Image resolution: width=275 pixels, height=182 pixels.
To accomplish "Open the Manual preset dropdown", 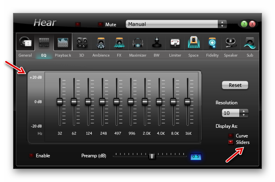I will click(x=172, y=24).
